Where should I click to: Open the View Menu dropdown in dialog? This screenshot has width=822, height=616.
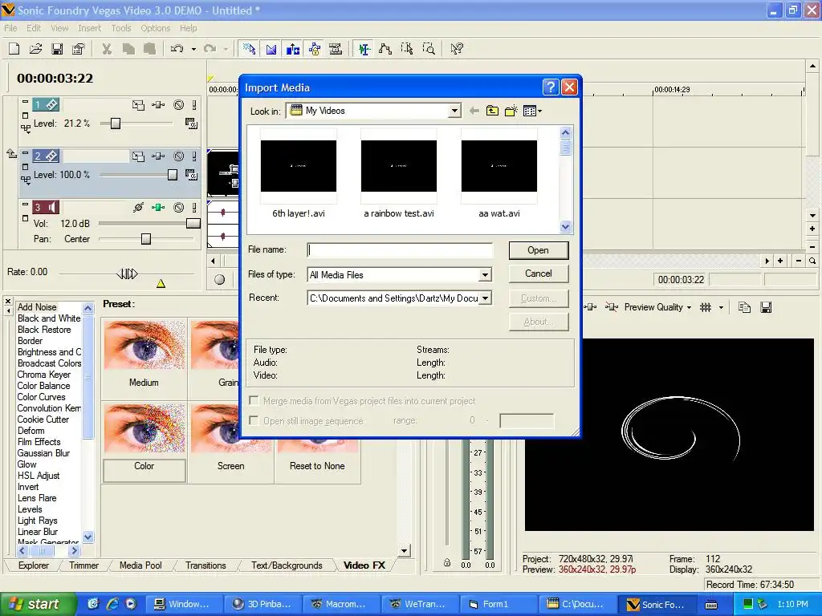[x=533, y=111]
